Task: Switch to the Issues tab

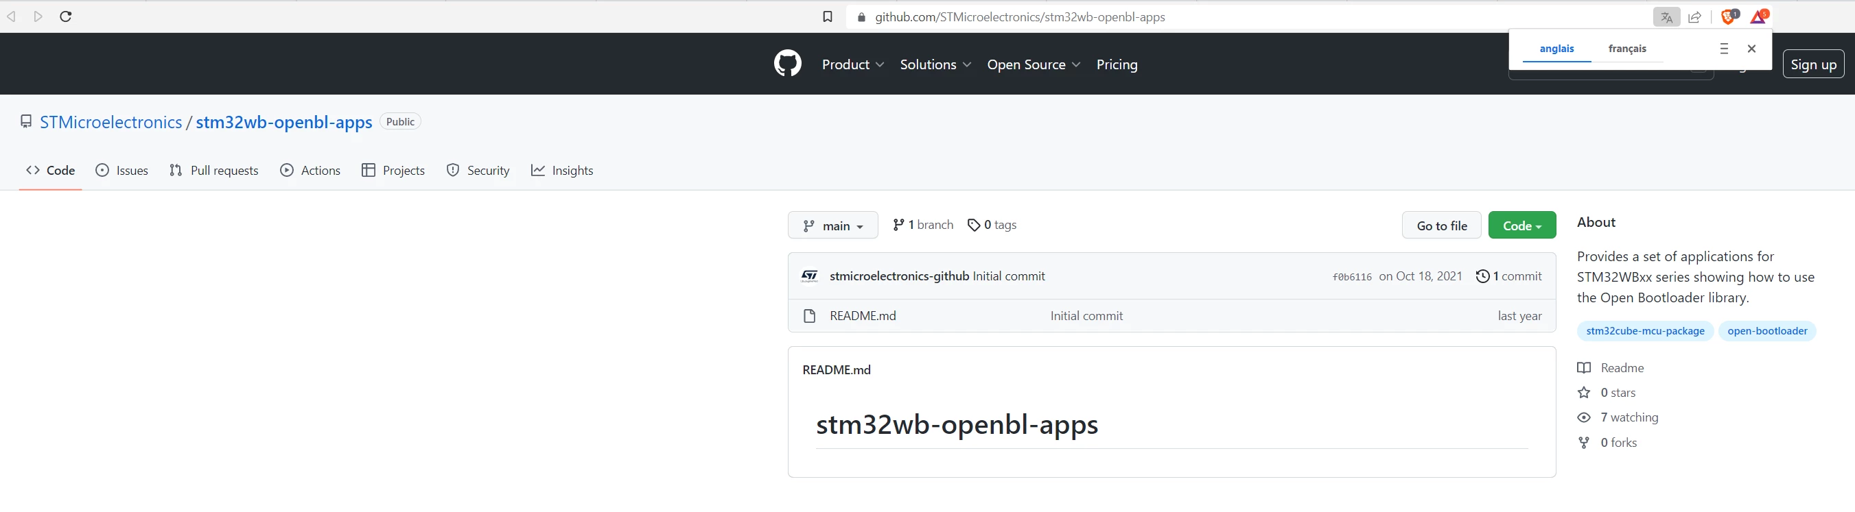Action: [121, 171]
